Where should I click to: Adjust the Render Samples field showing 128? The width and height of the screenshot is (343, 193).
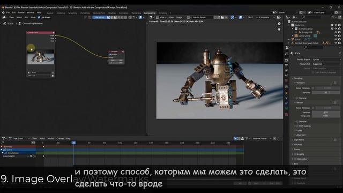pos(326,113)
